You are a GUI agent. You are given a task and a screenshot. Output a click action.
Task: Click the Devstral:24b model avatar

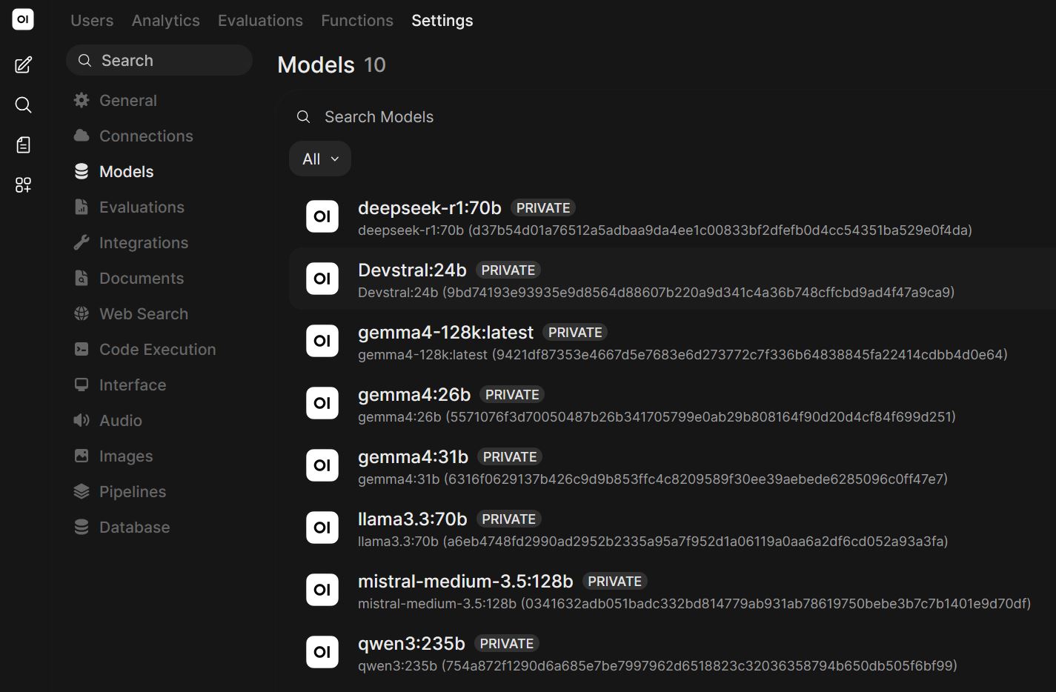coord(322,279)
